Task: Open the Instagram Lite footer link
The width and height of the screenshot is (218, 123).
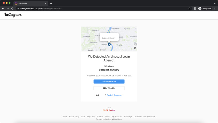Action: tap(149, 116)
